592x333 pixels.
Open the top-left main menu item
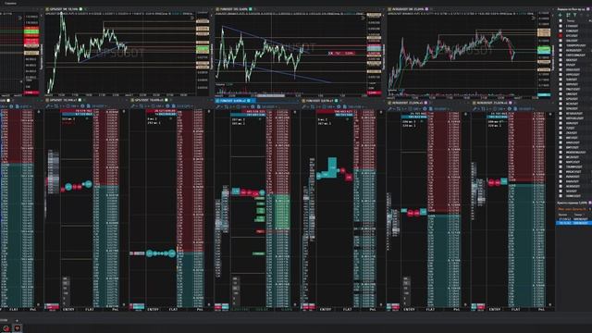click(x=10, y=3)
